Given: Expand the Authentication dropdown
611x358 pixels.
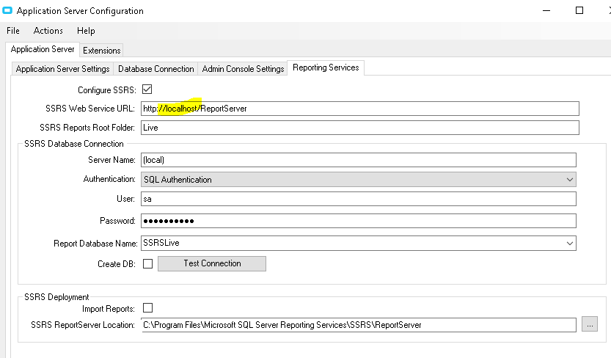Looking at the screenshot, I should (359, 180).
